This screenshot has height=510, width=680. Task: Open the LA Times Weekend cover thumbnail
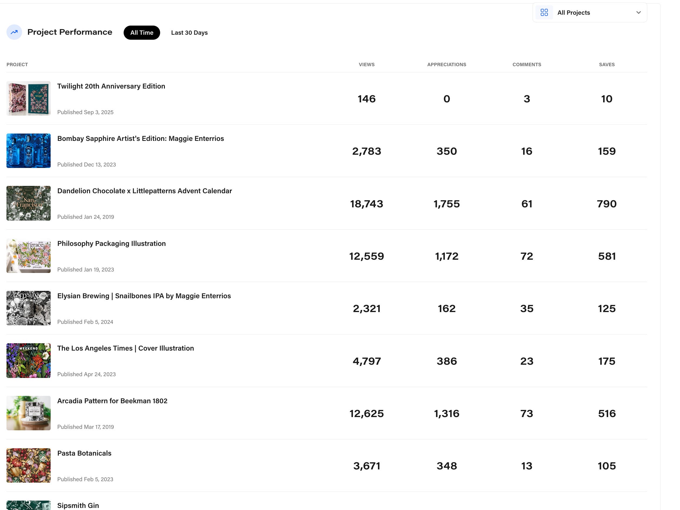(x=28, y=360)
